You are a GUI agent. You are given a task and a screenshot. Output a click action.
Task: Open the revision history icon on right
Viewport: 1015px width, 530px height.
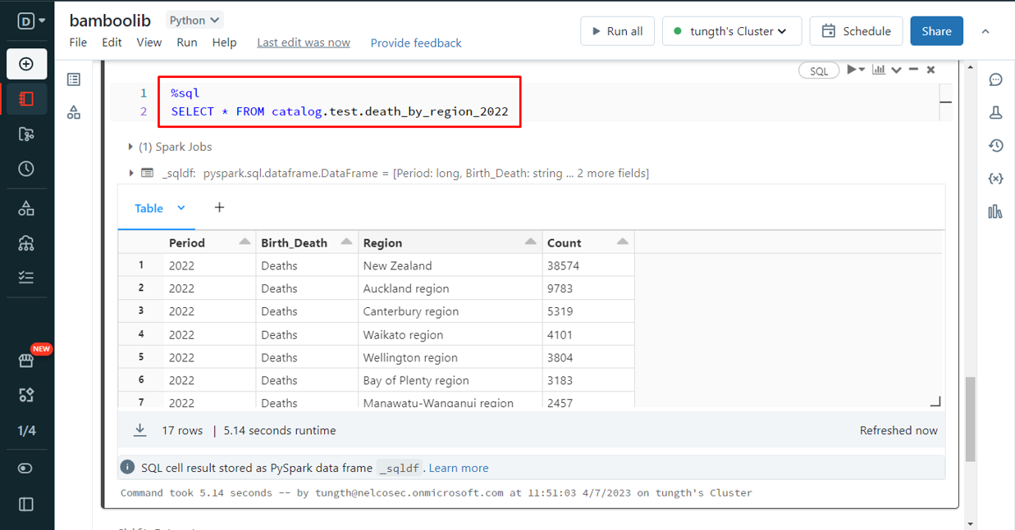pyautogui.click(x=995, y=146)
